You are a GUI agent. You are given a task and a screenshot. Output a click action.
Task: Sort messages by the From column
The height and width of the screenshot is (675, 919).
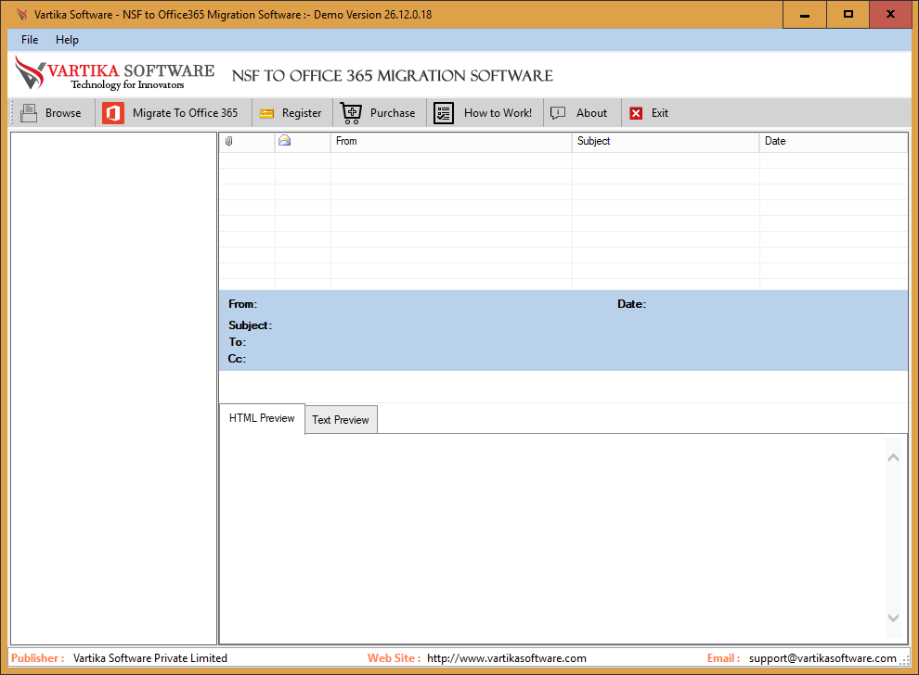451,141
